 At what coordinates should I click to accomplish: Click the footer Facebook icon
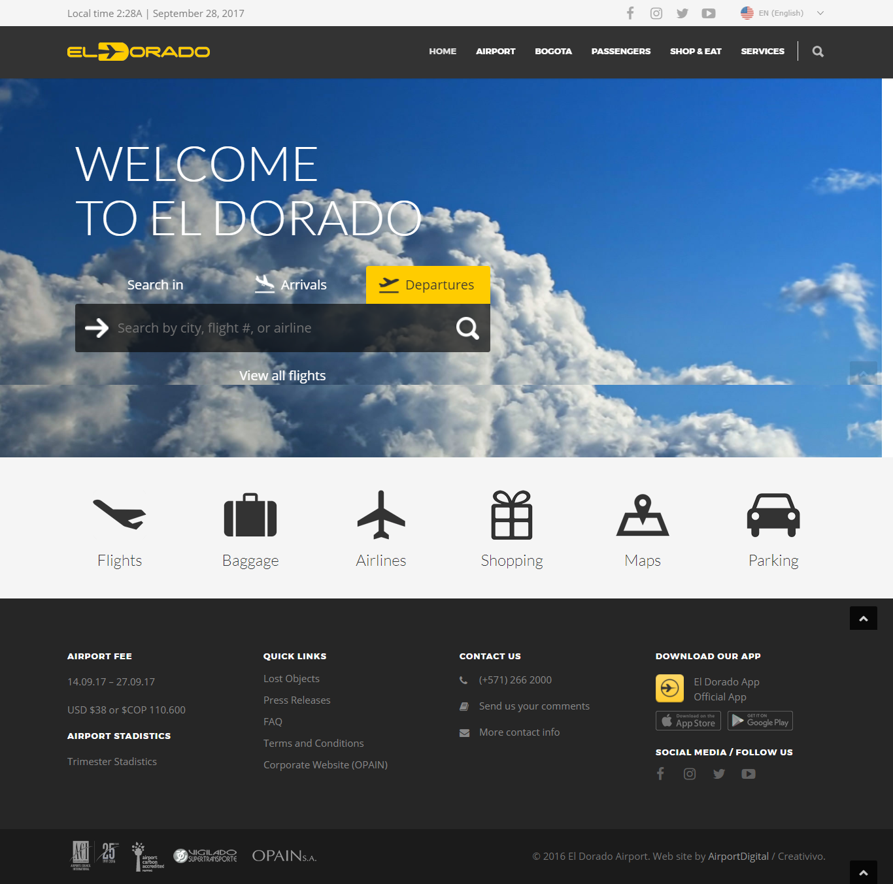[660, 774]
